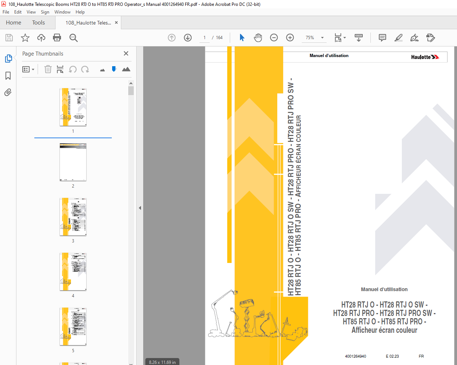Open the Sign menu
The image size is (457, 365).
45,12
